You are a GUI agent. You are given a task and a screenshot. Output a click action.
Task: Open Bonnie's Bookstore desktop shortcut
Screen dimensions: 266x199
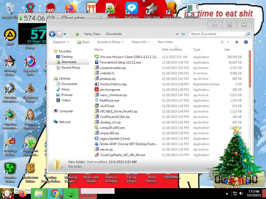[30, 119]
